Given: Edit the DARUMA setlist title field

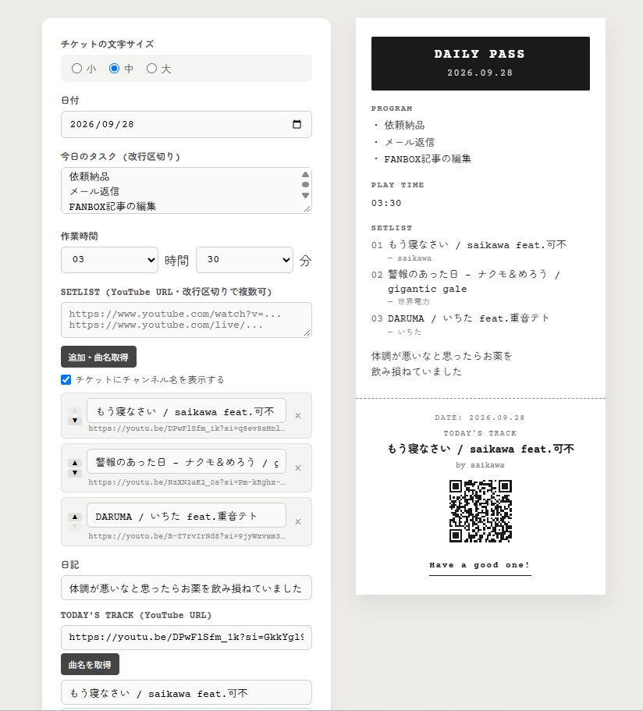Looking at the screenshot, I should [187, 515].
